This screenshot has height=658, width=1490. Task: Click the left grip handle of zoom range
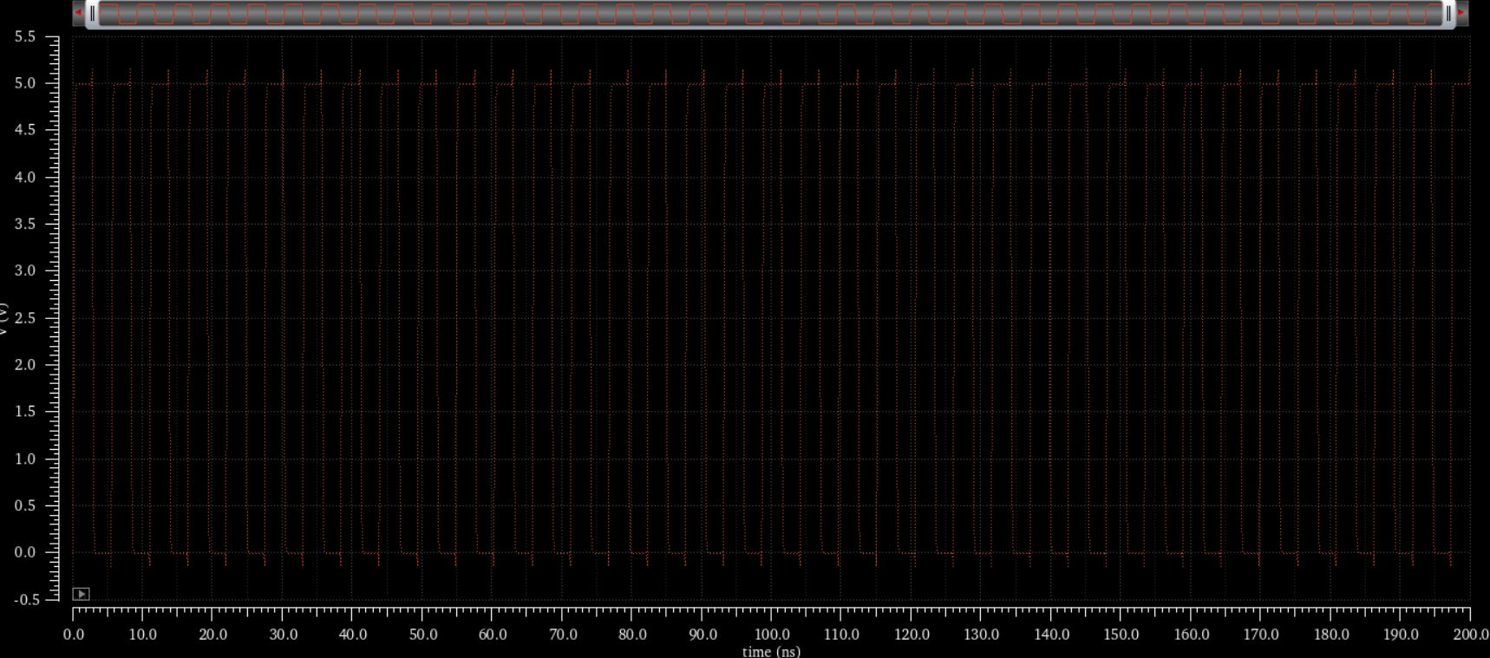[x=93, y=13]
